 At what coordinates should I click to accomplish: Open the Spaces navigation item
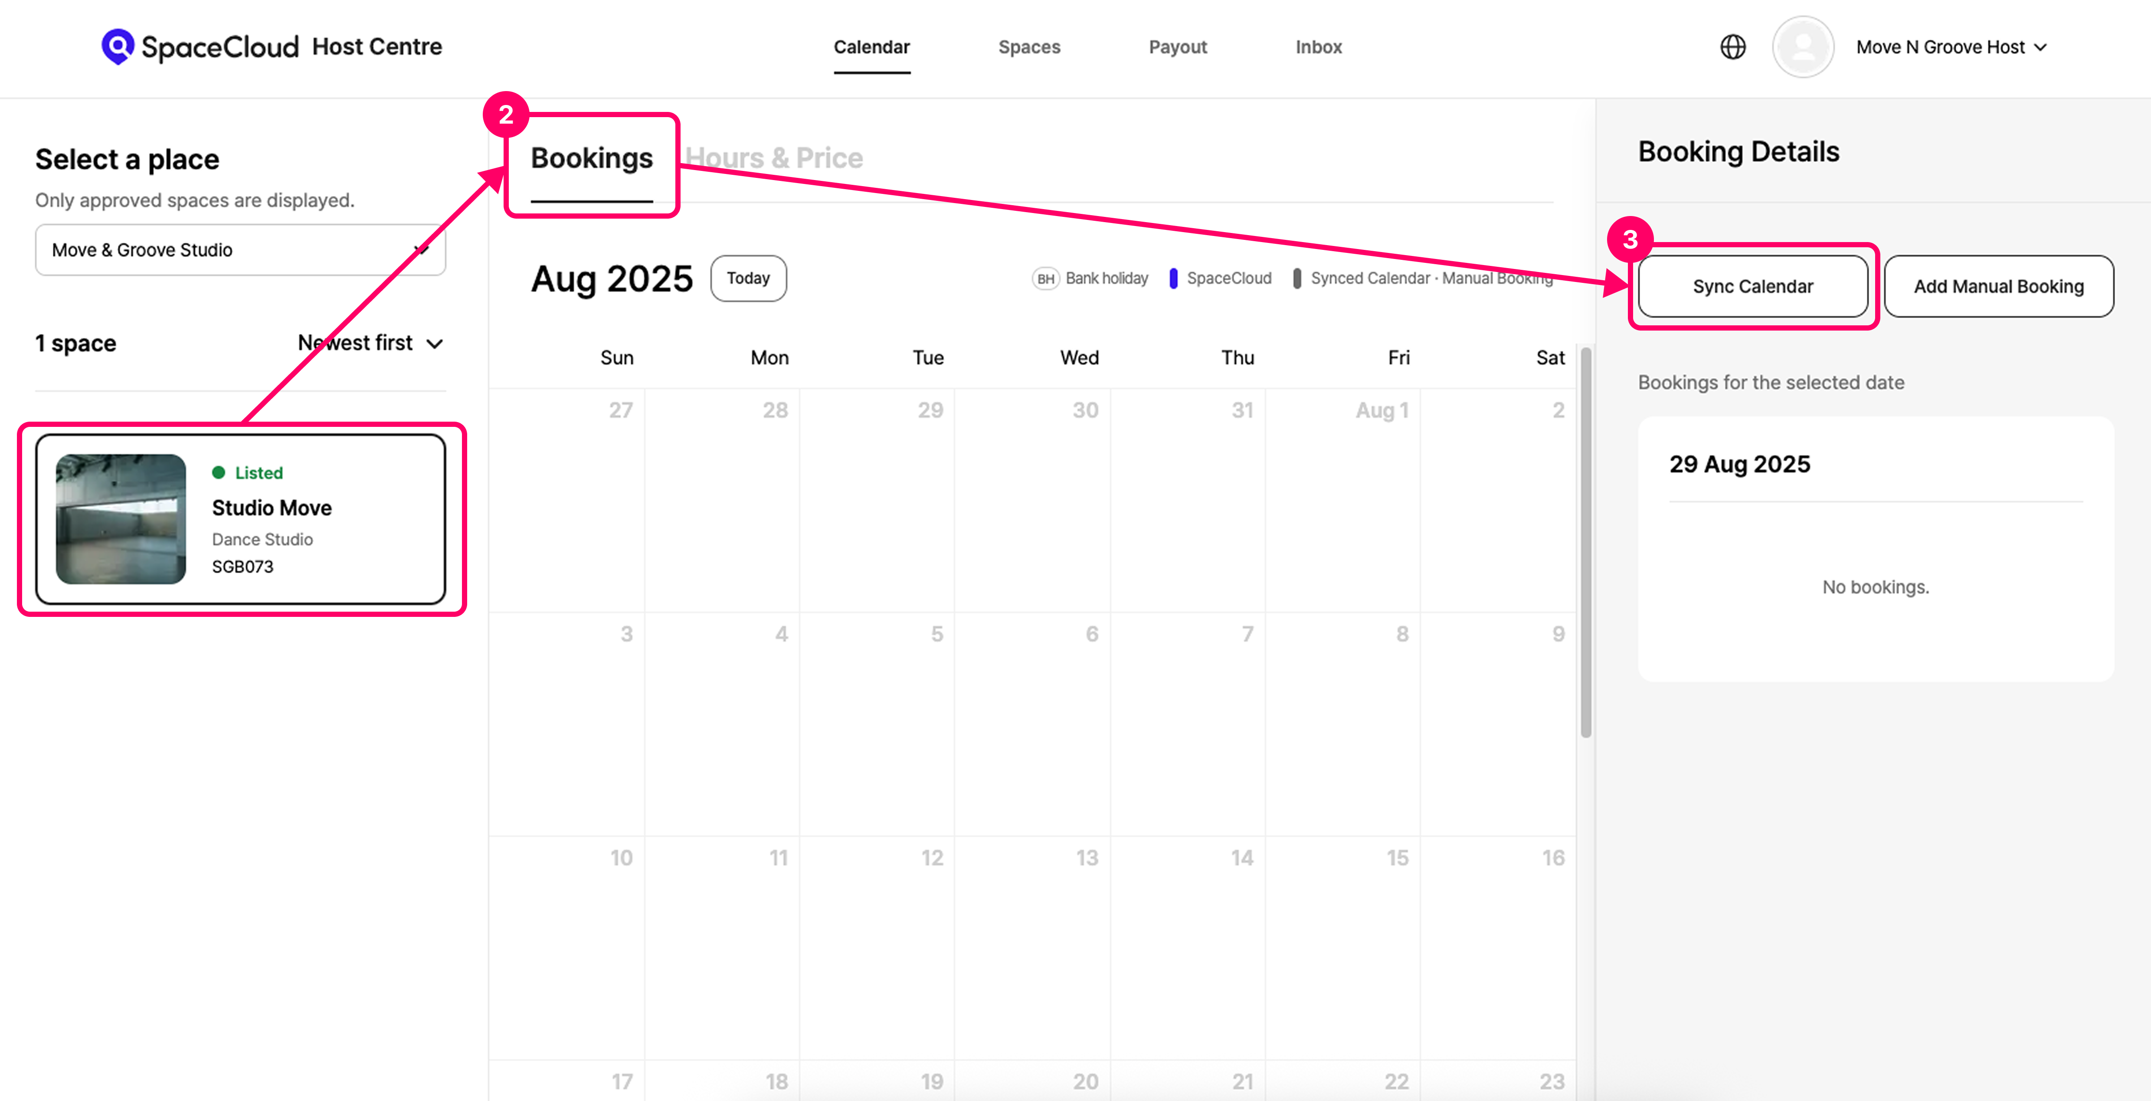pyautogui.click(x=1029, y=47)
